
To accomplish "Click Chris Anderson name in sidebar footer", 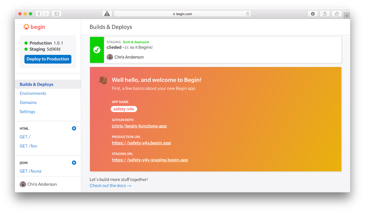I will point(42,184).
